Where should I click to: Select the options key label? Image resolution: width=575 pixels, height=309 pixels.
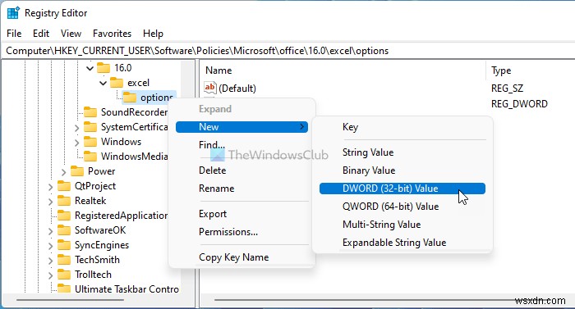157,98
